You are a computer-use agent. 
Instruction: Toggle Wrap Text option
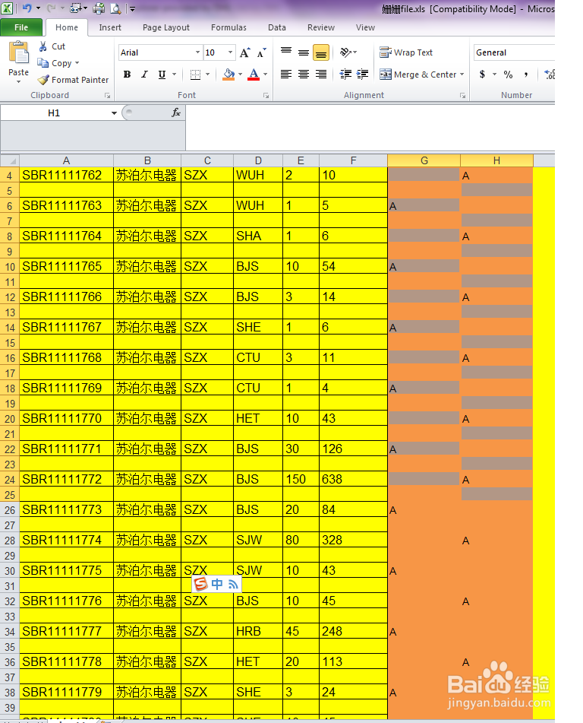coord(405,52)
